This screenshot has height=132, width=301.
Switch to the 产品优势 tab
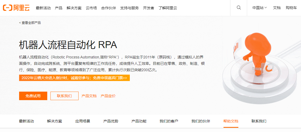(x=111, y=121)
